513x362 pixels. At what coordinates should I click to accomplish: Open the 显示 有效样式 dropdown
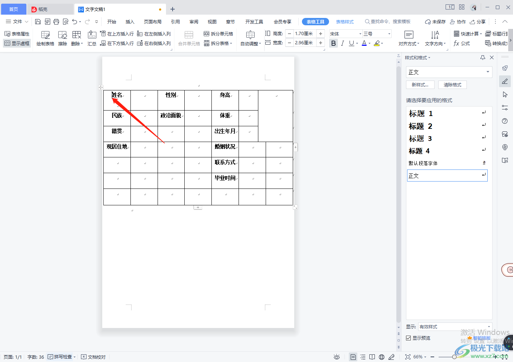point(455,327)
